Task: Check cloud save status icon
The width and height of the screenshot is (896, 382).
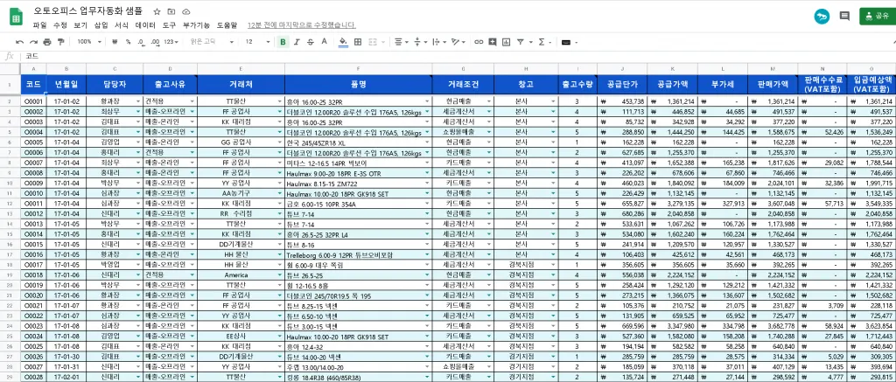Action: (x=185, y=11)
